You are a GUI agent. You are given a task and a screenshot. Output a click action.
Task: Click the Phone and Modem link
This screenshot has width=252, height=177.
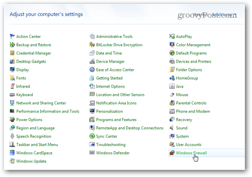pyautogui.click(x=193, y=111)
